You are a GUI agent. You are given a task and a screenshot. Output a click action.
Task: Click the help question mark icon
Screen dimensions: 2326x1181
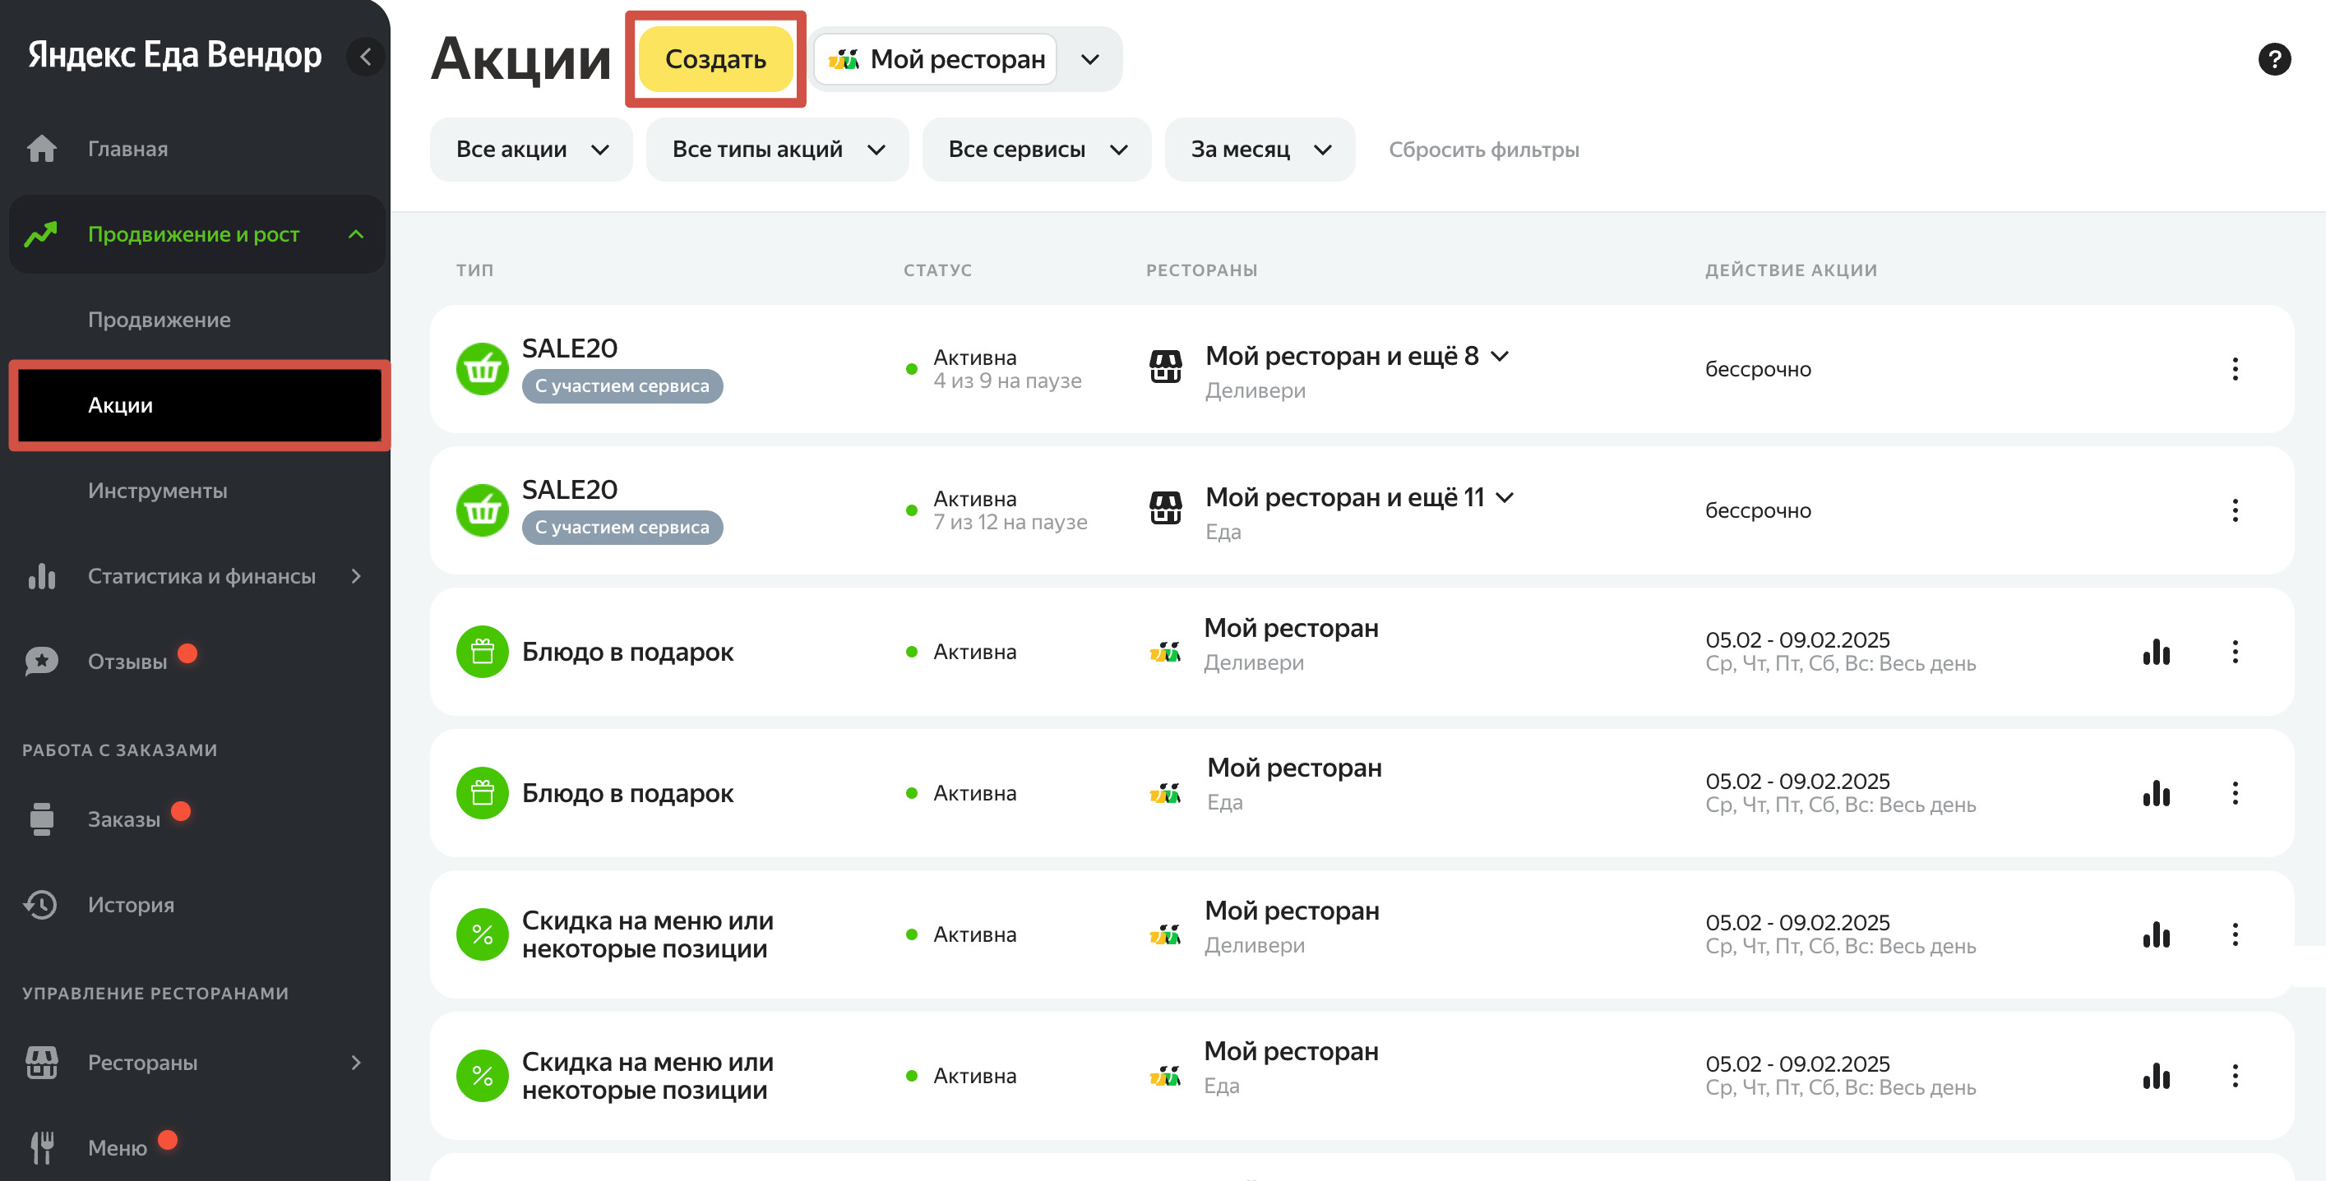pyautogui.click(x=2273, y=60)
